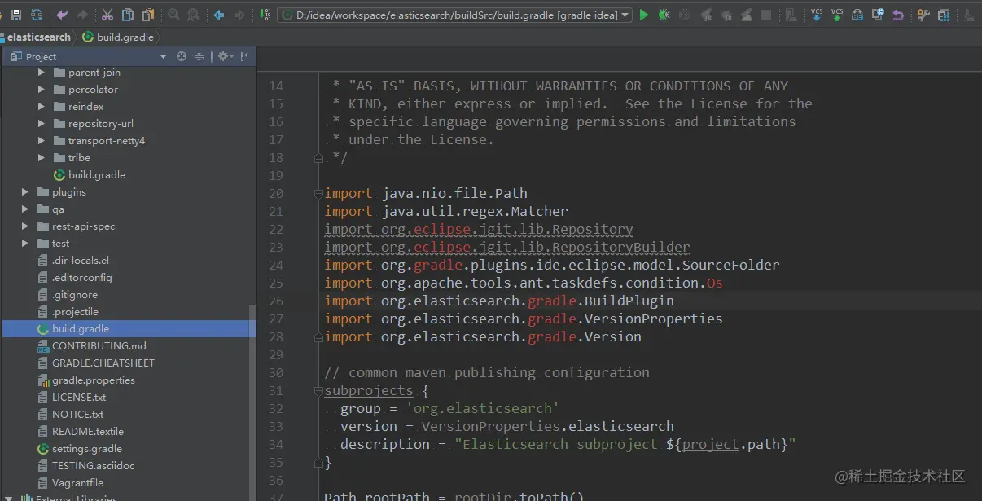Expand the transport-netty4 folder
982x501 pixels.
[x=42, y=141]
